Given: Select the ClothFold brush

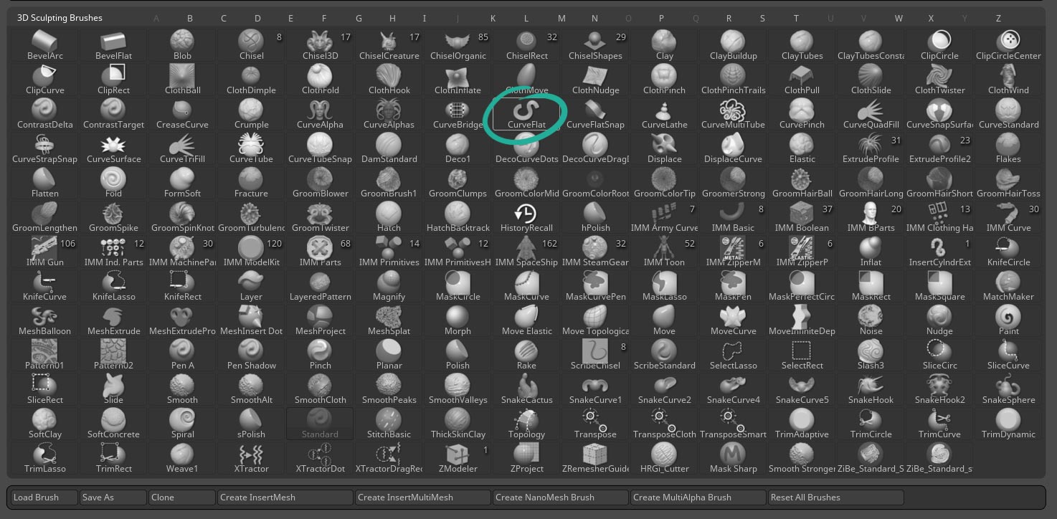Looking at the screenshot, I should click(x=320, y=80).
